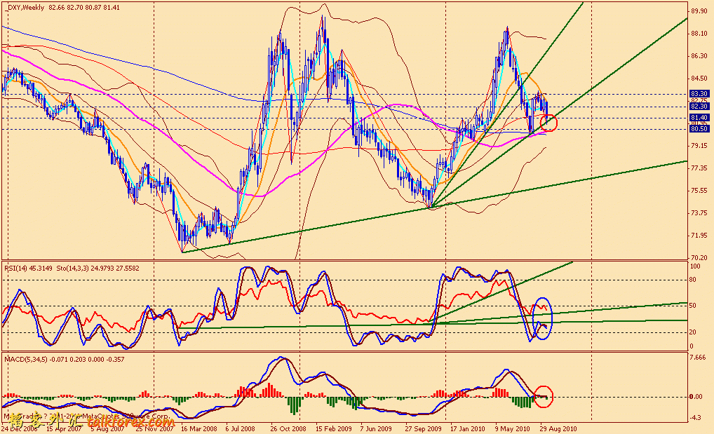This screenshot has height=434, width=714.
Task: Click the highlighted 80.50 level label
Action: [x=699, y=129]
